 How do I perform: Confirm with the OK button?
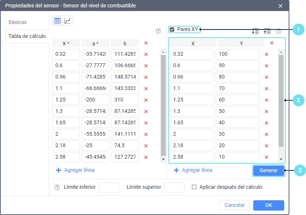pos(268,205)
